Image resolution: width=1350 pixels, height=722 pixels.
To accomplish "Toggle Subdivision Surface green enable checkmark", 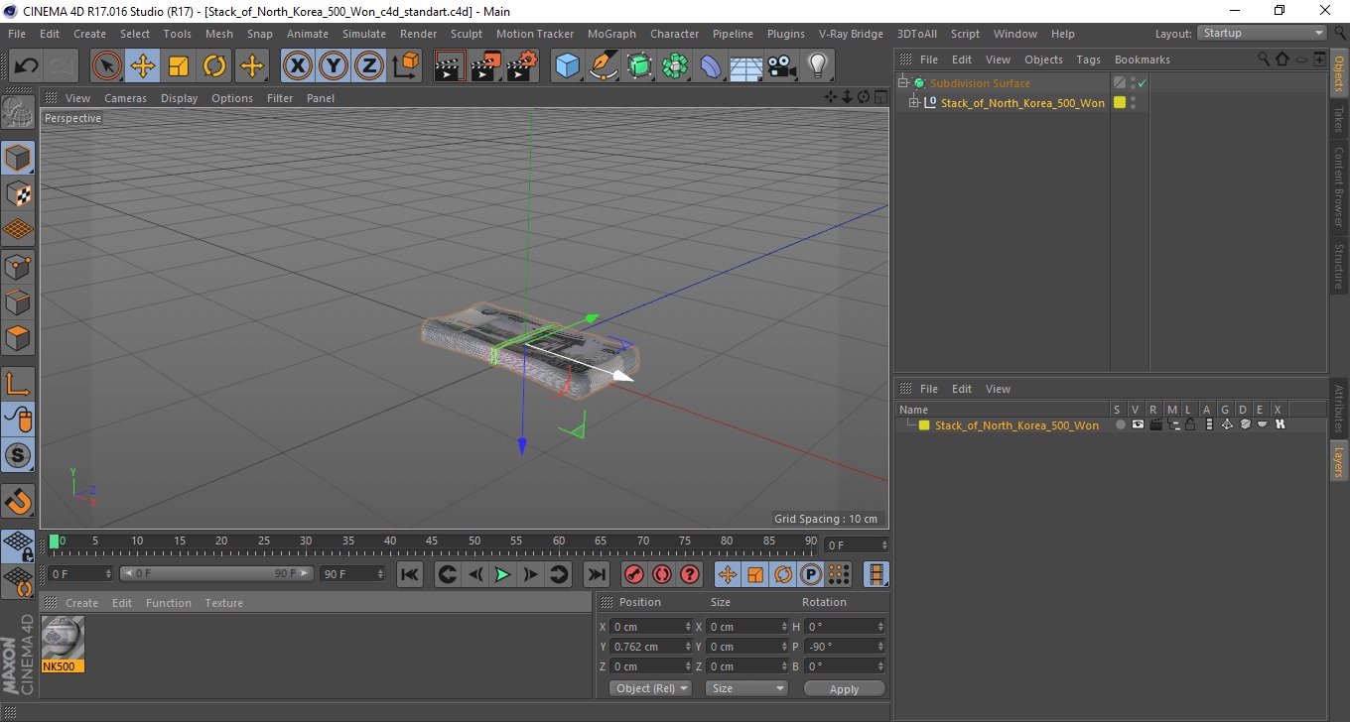I will tap(1142, 83).
